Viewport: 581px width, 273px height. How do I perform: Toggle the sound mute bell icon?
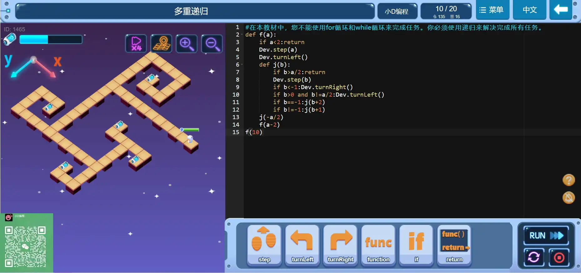568,198
